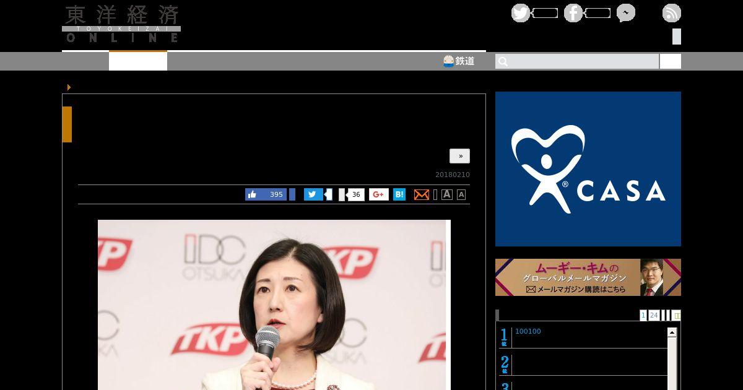The width and height of the screenshot is (743, 390).
Task: Select the ranking tab labeled 1
Action: [643, 315]
